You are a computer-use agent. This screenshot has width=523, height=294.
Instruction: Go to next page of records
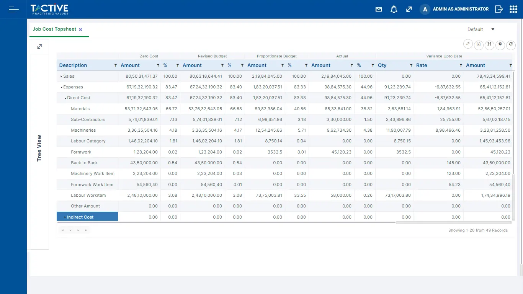(x=78, y=230)
